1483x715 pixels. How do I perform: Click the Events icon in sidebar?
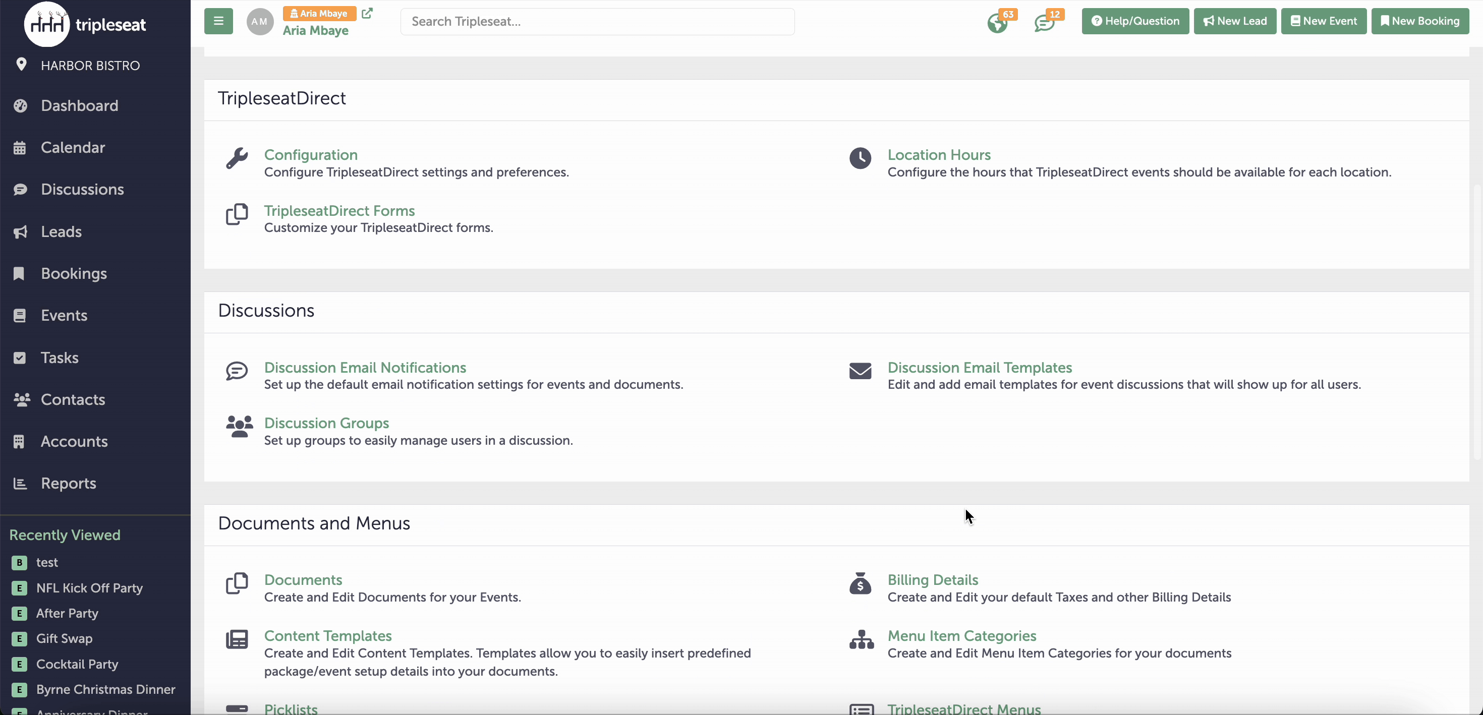20,316
